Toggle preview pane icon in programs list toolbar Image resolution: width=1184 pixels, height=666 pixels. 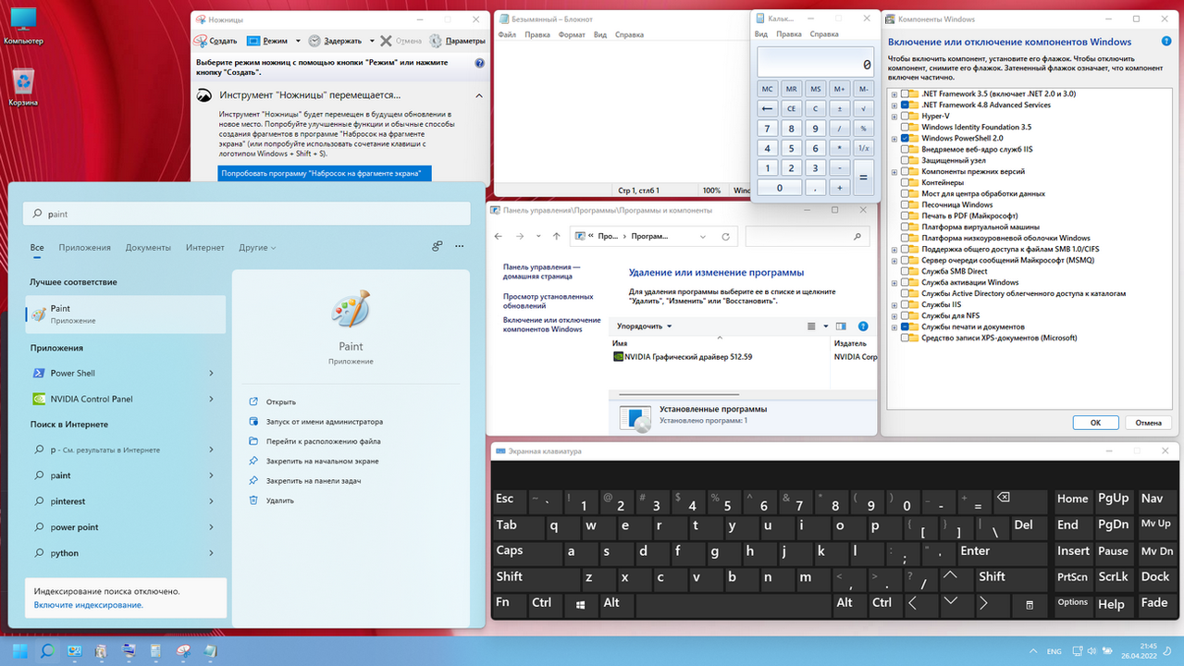(x=841, y=327)
